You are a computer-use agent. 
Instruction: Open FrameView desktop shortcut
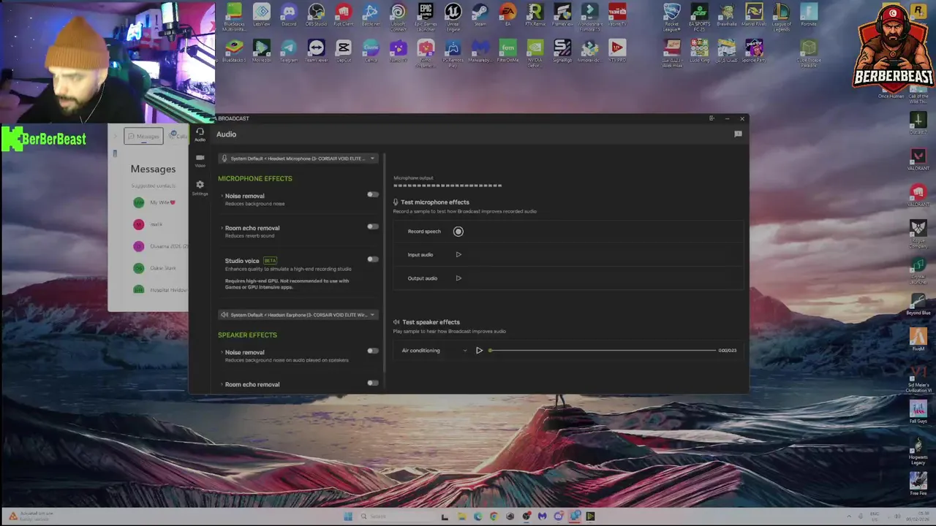coord(562,15)
